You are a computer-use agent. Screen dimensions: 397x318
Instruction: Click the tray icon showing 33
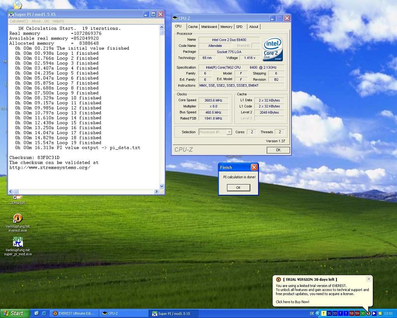coord(335,313)
